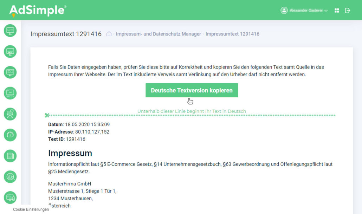This screenshot has width=362, height=214.
Task: Select the magnifying glass search icon in the sidebar
Action: [10, 177]
